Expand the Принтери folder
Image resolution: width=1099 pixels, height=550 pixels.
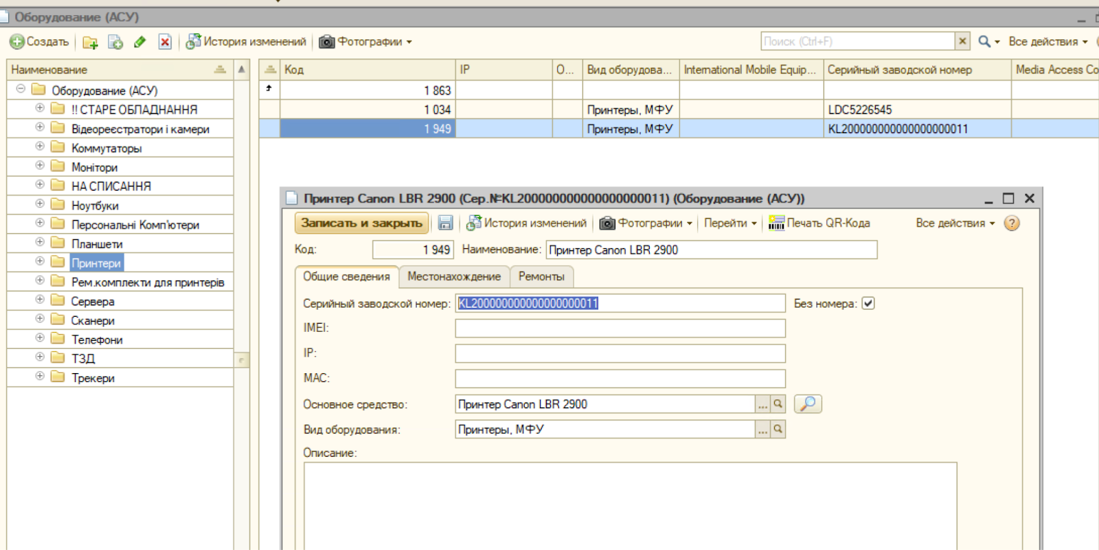coord(40,261)
